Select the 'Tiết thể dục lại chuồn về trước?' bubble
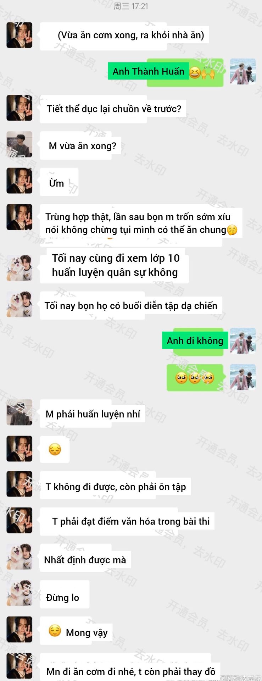The height and width of the screenshot is (681, 262). pos(113,109)
